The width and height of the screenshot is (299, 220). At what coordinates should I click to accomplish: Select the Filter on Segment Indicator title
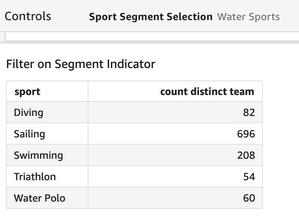80,64
